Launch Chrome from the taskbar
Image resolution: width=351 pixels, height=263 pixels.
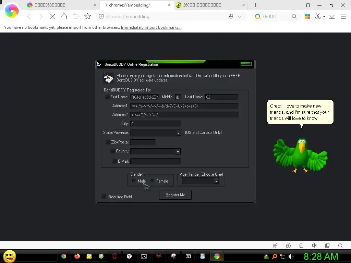(x=64, y=256)
